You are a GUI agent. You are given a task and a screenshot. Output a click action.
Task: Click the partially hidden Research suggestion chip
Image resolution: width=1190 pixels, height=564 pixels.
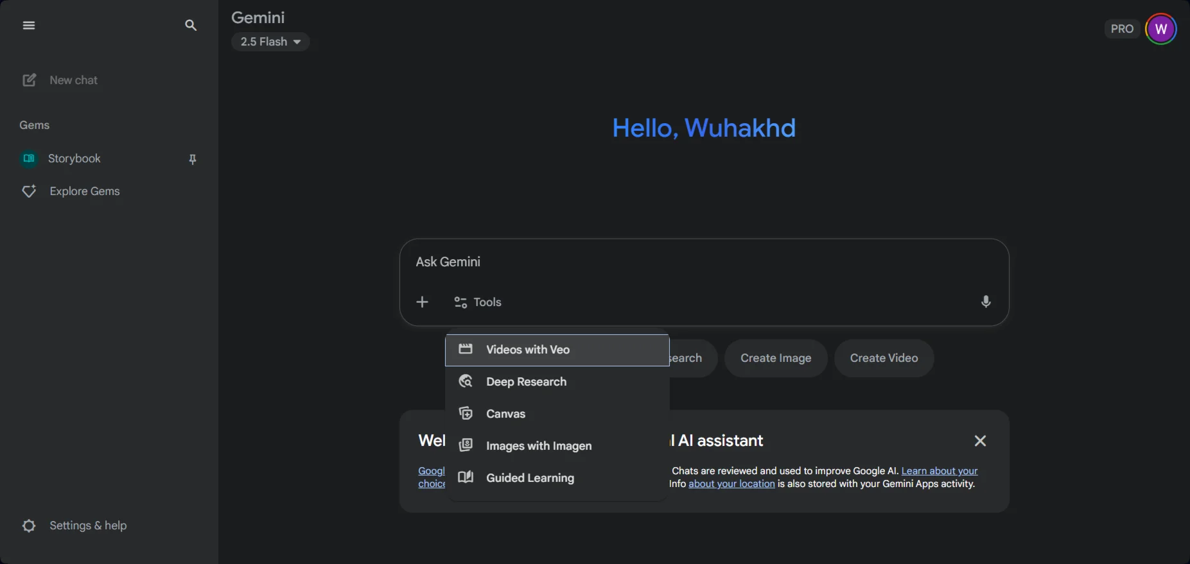pyautogui.click(x=693, y=358)
